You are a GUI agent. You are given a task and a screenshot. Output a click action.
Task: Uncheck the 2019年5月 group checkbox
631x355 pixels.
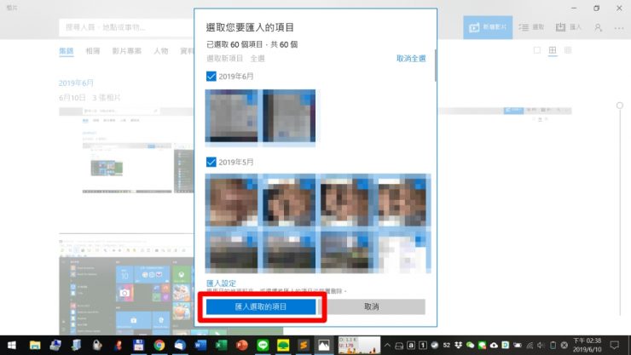211,162
